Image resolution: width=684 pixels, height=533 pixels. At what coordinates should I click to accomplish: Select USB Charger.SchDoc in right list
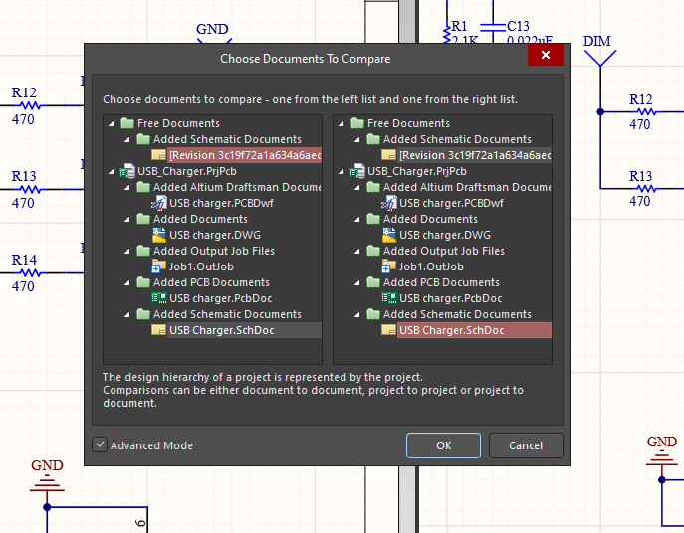[475, 330]
